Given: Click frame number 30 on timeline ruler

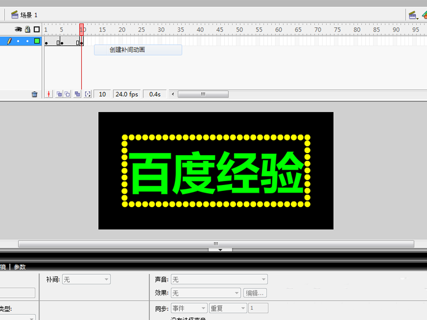Looking at the screenshot, I should tap(161, 30).
